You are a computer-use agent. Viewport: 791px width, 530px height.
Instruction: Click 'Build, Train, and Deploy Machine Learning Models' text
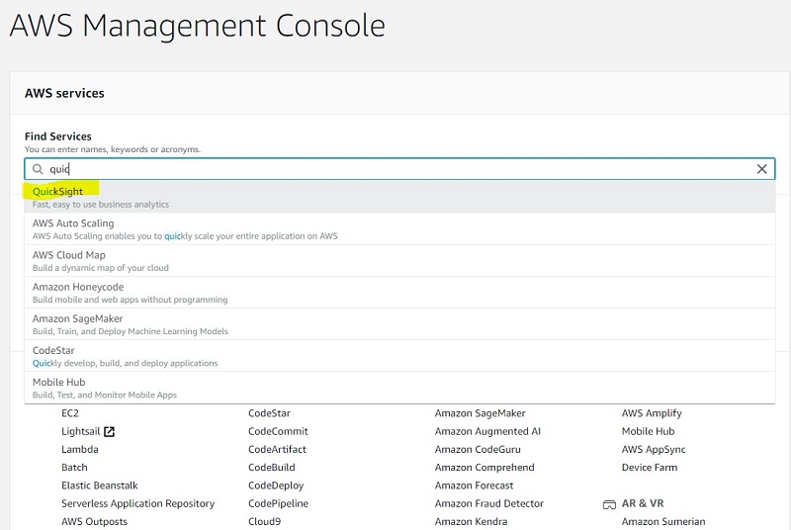click(x=131, y=331)
